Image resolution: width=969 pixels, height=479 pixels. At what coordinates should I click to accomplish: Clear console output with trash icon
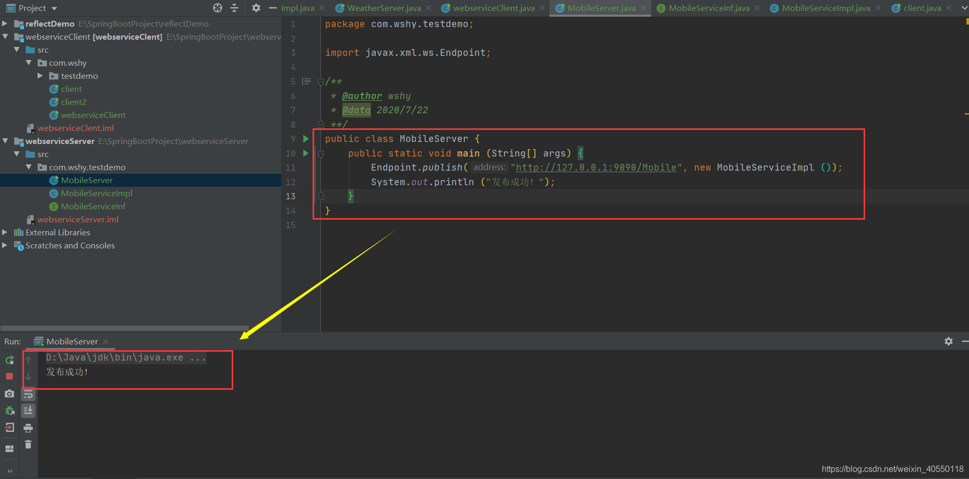point(28,445)
